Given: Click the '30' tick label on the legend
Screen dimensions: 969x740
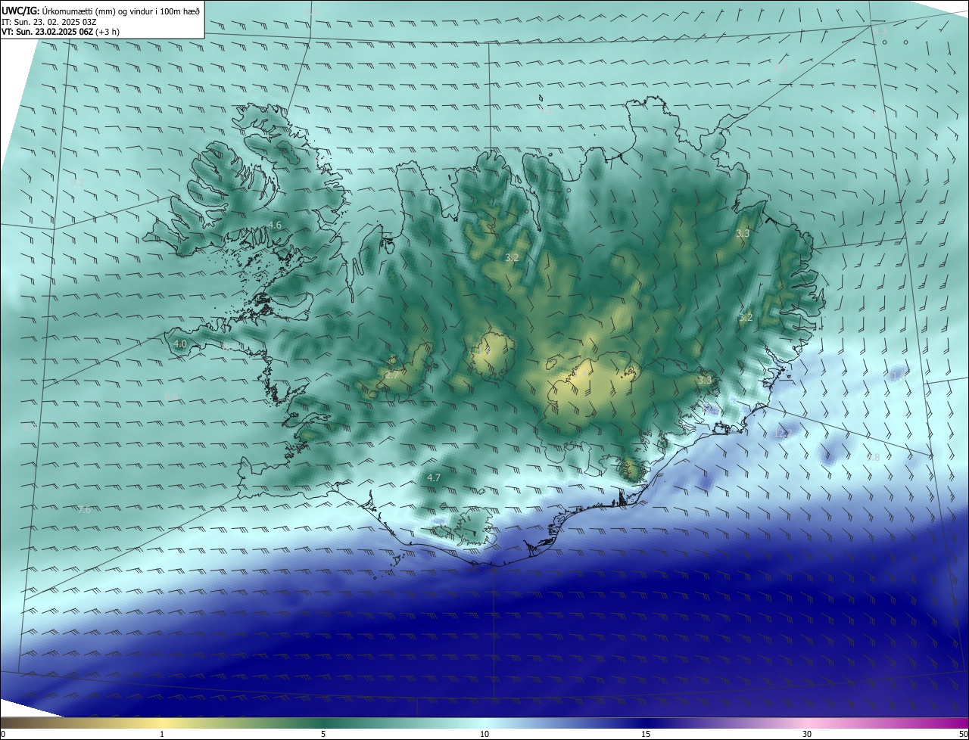Looking at the screenshot, I should click(807, 734).
